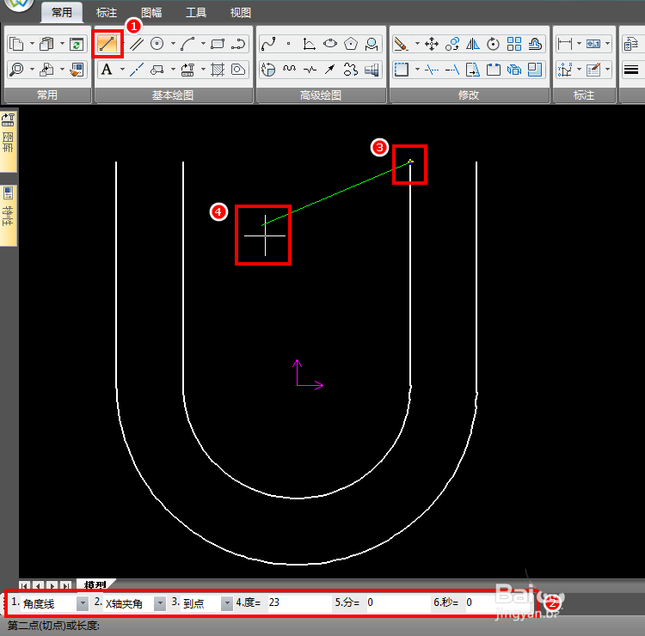Switch to the 视图 ribbon tab
Viewport: 645px width, 636px height.
click(240, 13)
